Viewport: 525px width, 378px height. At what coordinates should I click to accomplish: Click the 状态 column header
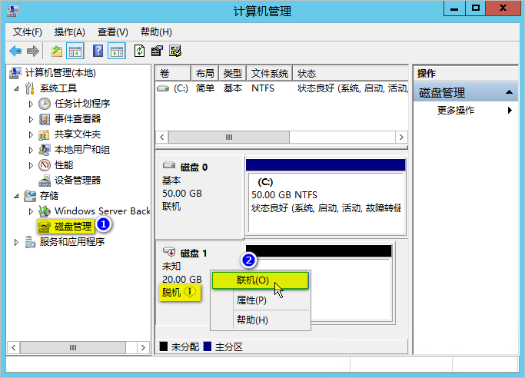coord(351,73)
